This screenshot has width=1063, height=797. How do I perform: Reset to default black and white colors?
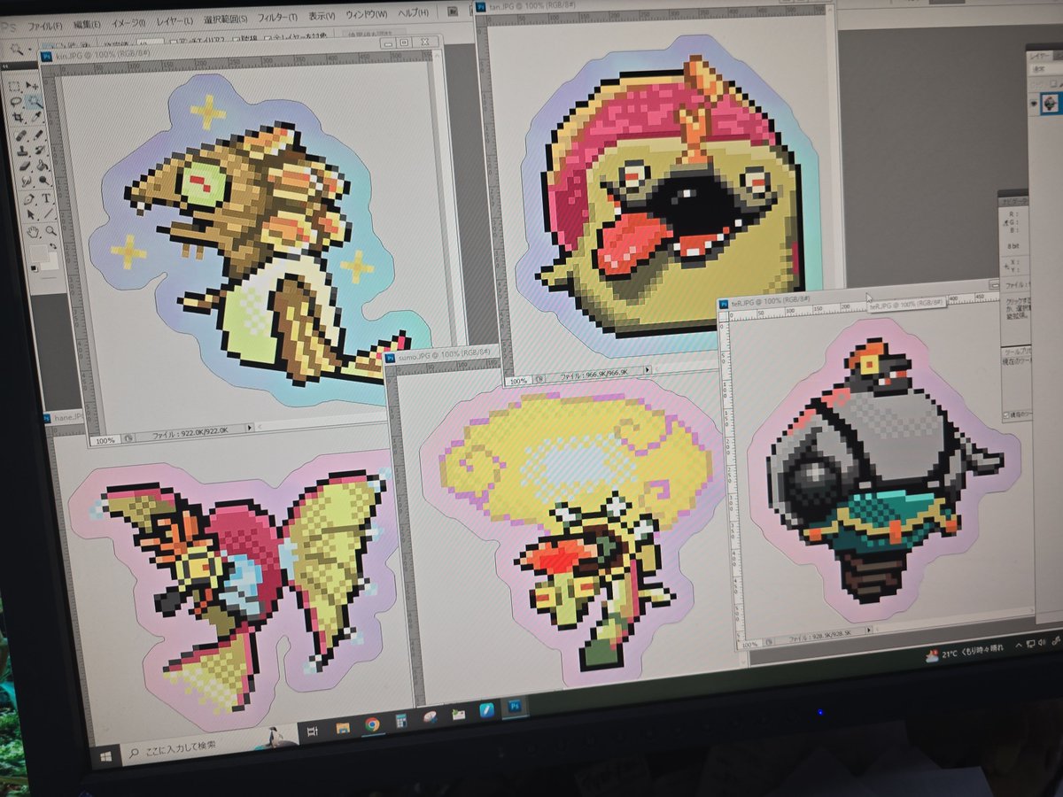point(34,268)
